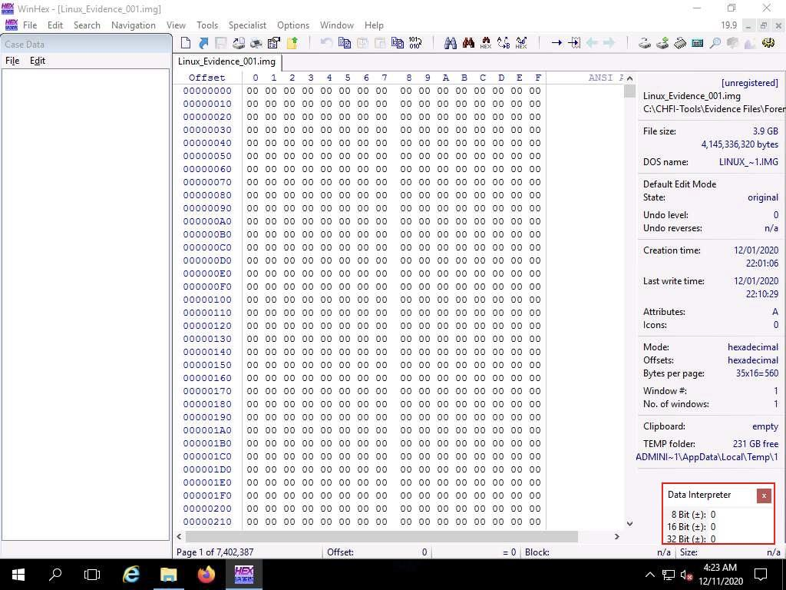The width and height of the screenshot is (786, 590).
Task: Click the hexadecimal Offsets value
Action: [753, 360]
